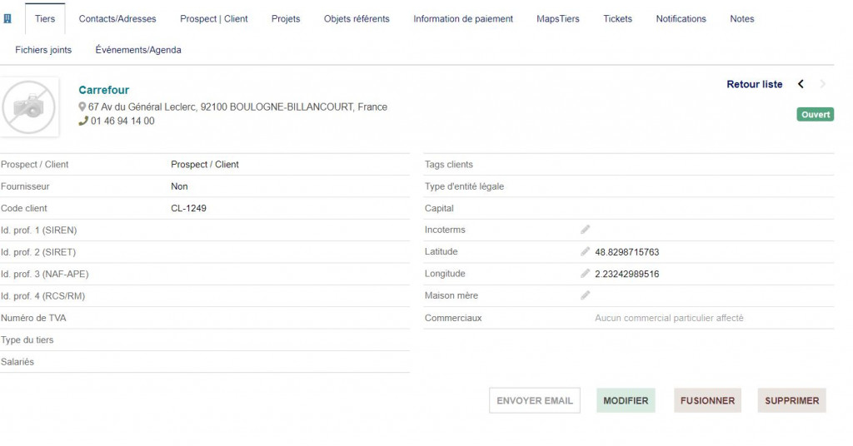Click the building icon before Tiers tab
The width and height of the screenshot is (853, 446).
point(8,18)
